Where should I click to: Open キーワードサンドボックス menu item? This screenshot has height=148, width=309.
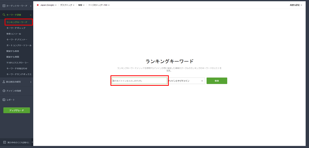click(x=19, y=74)
